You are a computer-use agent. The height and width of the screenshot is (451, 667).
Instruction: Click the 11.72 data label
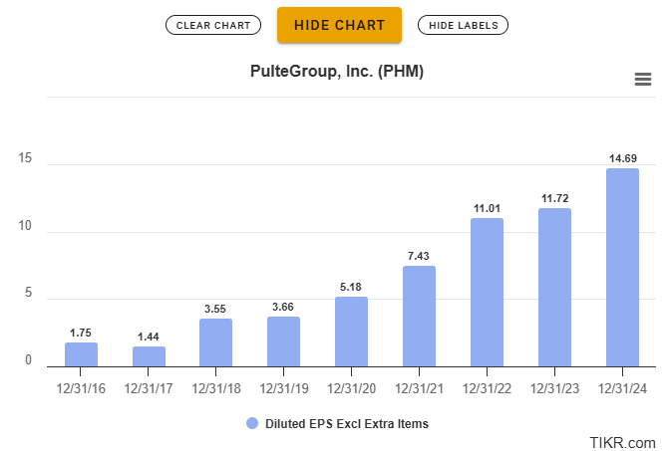click(x=554, y=198)
